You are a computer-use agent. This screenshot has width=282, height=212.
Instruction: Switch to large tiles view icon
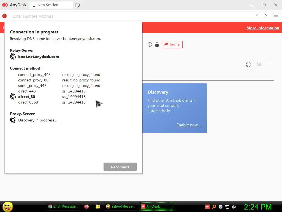click(x=248, y=65)
